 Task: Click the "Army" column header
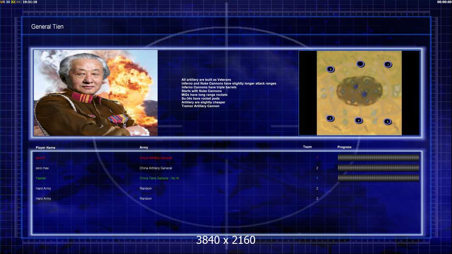[144, 147]
